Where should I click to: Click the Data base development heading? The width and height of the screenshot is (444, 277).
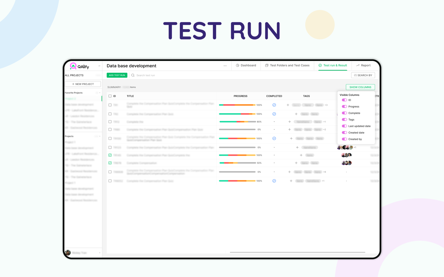click(x=131, y=66)
